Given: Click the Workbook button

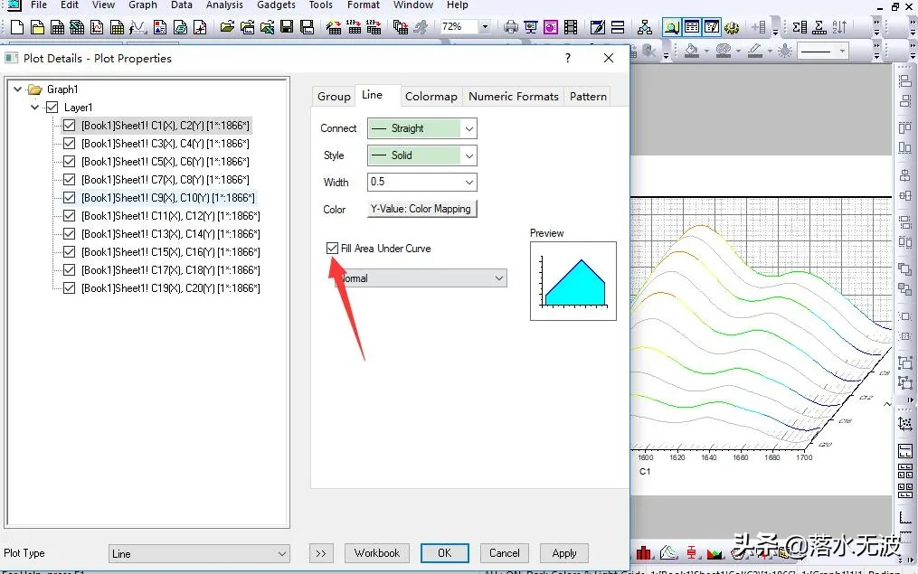Looking at the screenshot, I should pos(376,553).
